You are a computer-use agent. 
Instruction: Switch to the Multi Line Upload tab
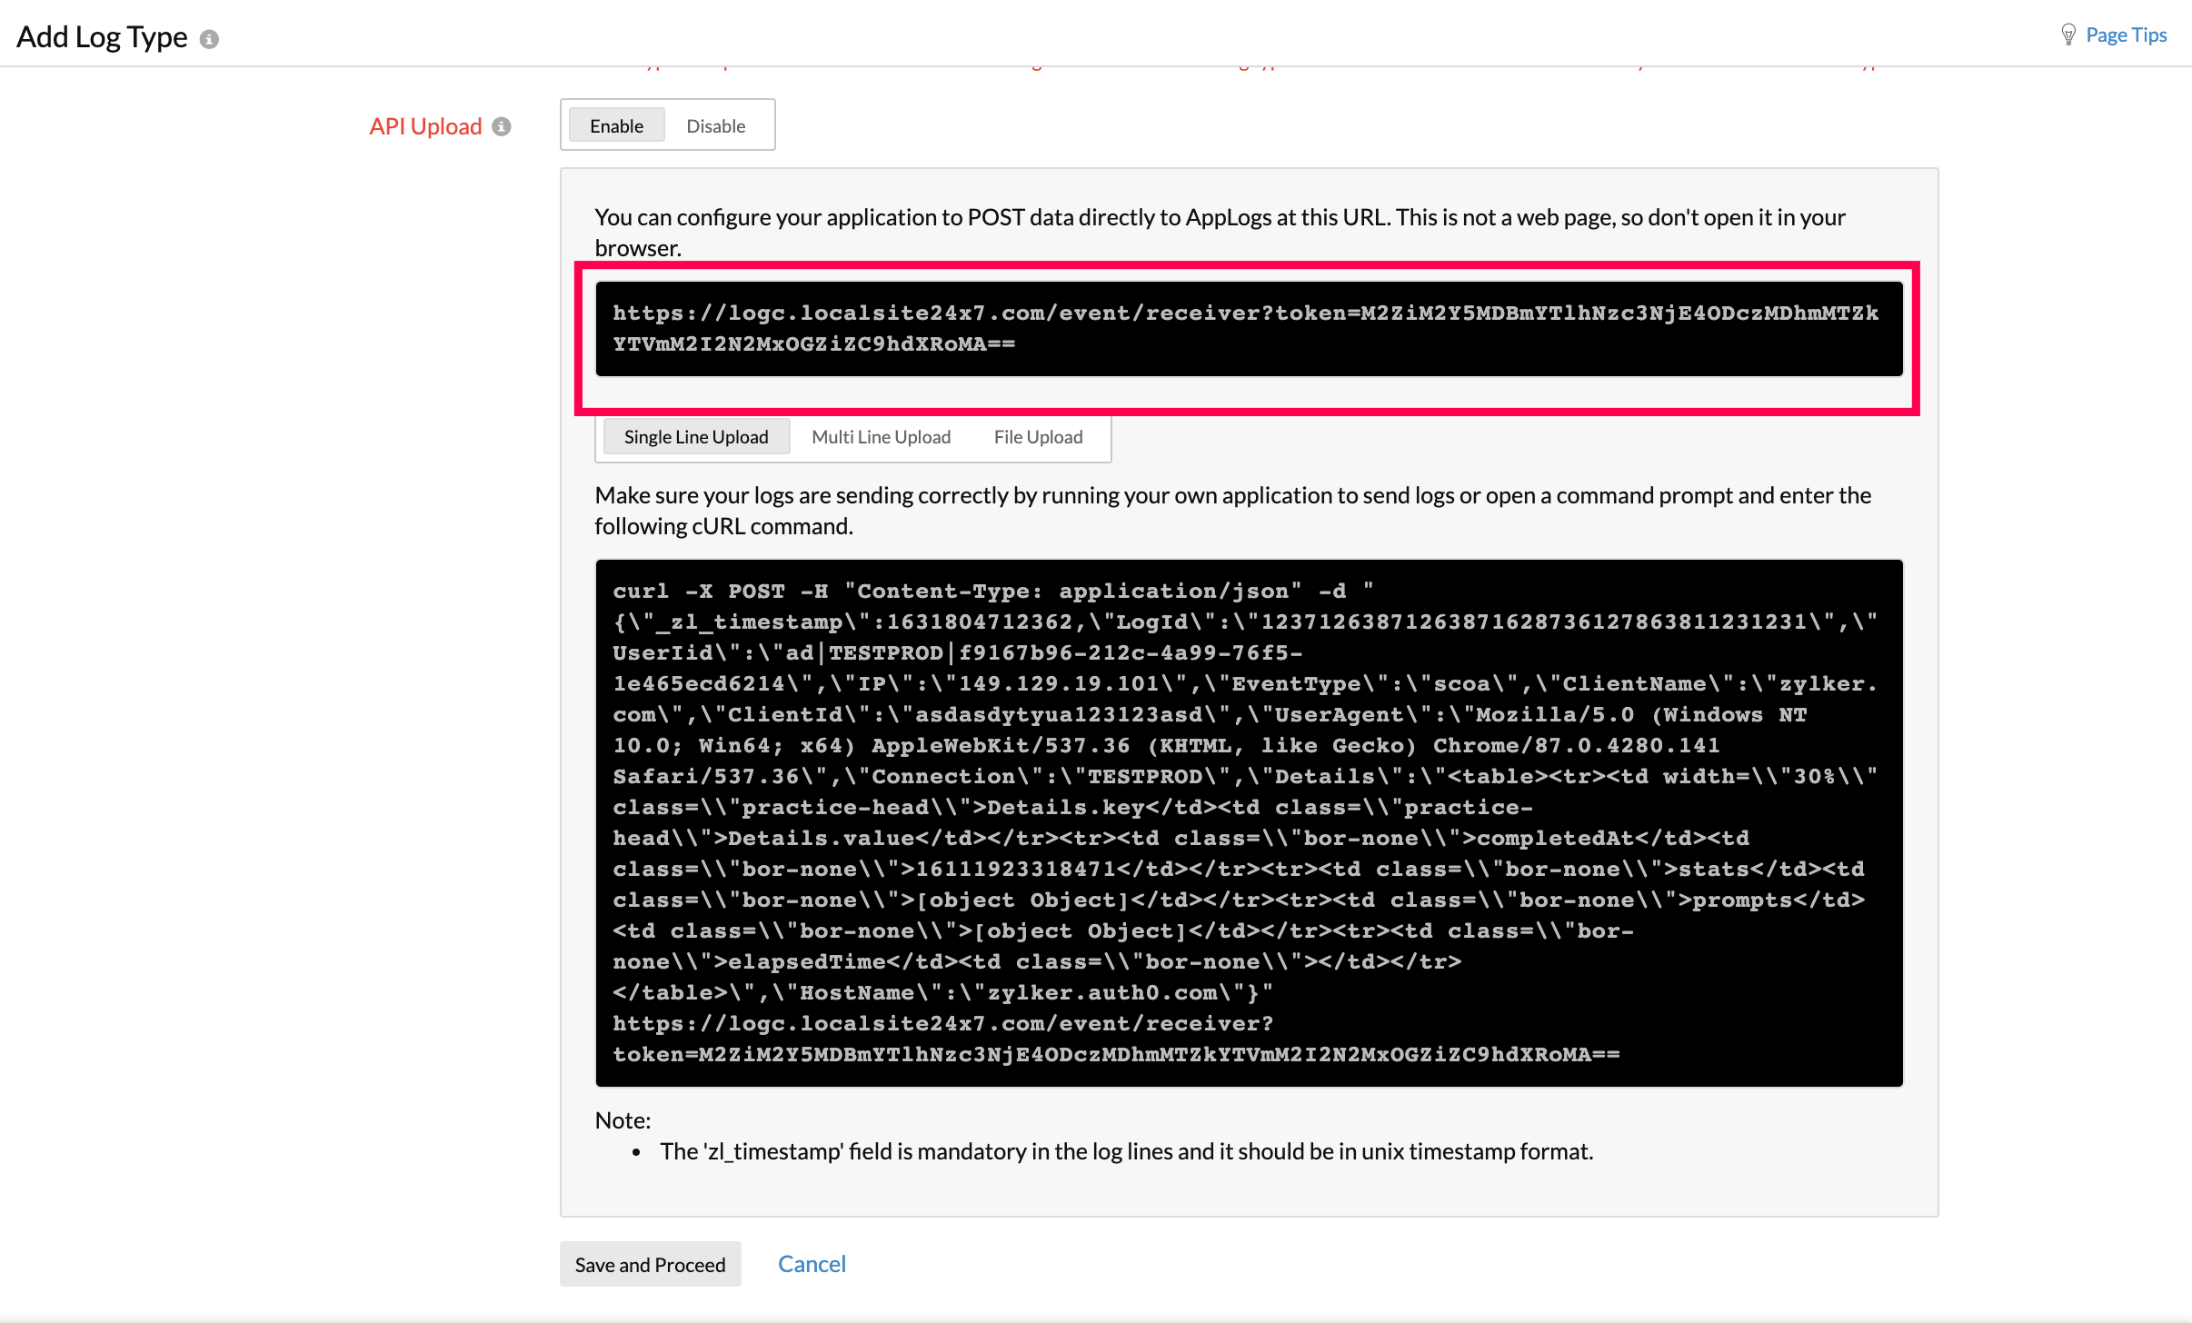(x=880, y=436)
